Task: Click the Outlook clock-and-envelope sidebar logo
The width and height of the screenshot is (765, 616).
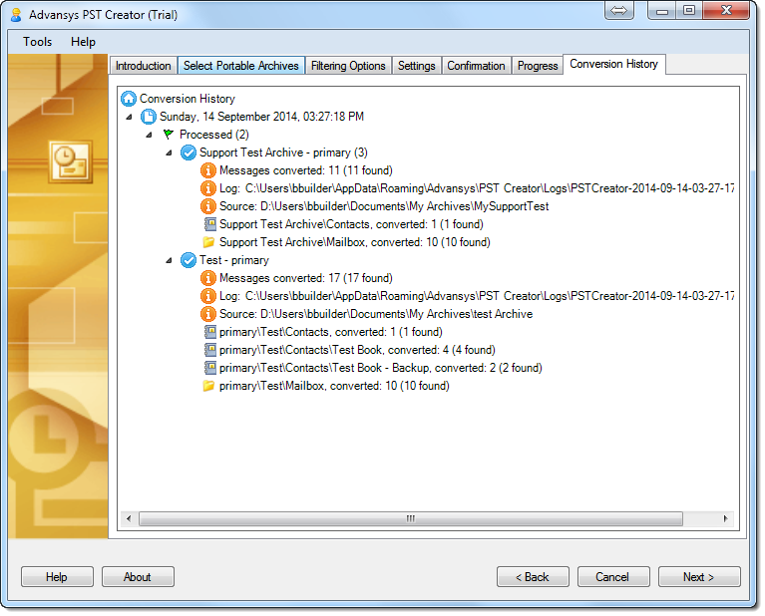Action: tap(71, 162)
